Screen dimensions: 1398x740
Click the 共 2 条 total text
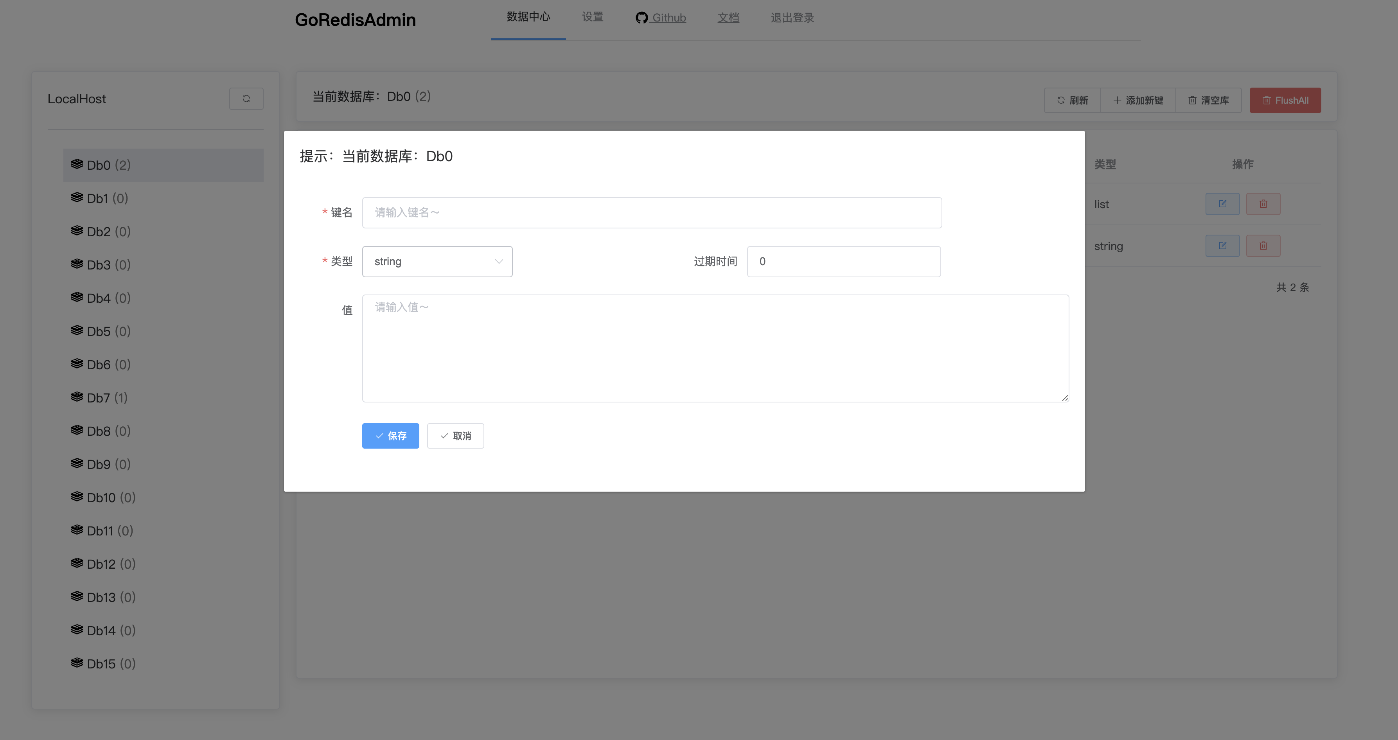[1293, 287]
